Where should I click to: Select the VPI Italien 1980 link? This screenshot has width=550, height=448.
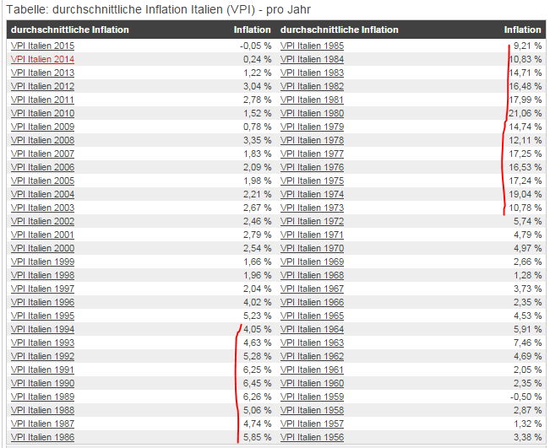coord(312,114)
